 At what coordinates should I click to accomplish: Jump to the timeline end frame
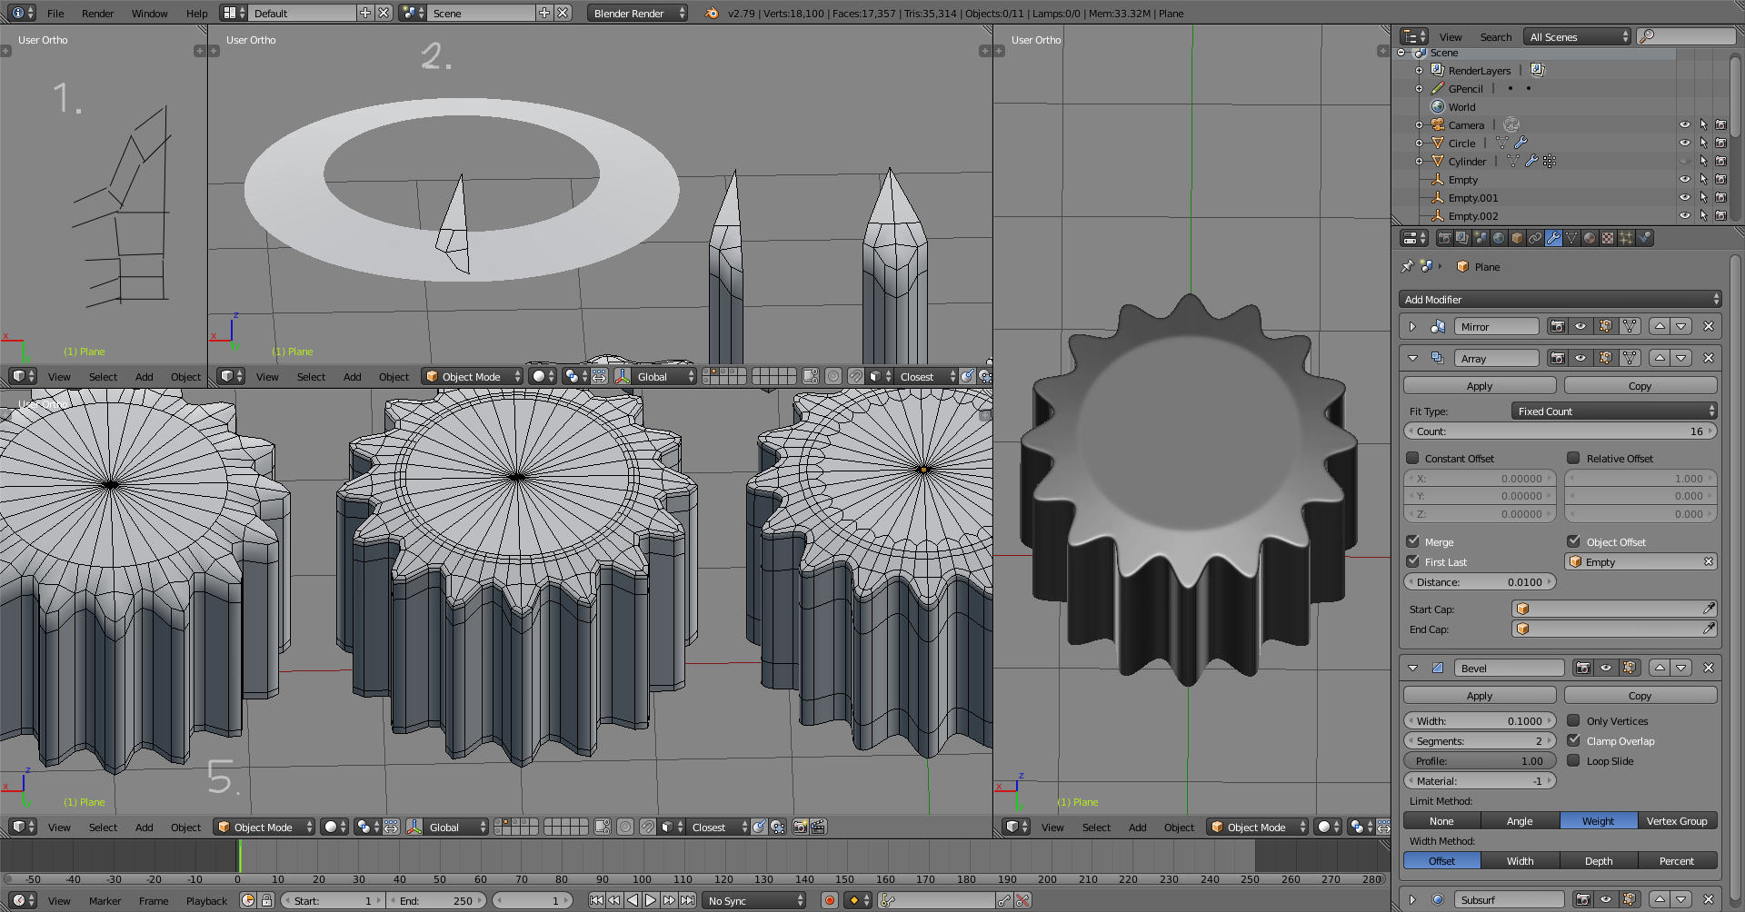[688, 900]
